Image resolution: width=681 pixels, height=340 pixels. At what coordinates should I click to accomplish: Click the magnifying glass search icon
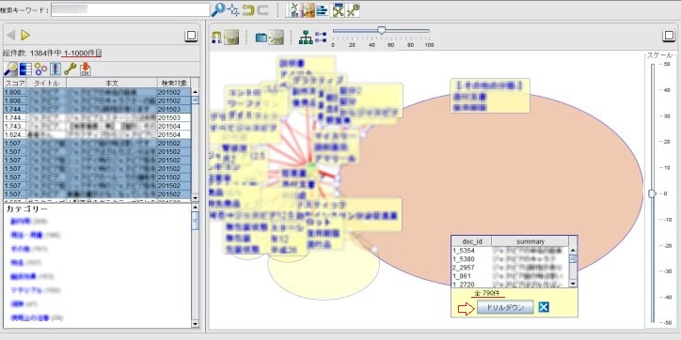pos(218,9)
